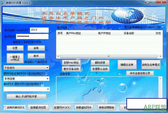
Task: Open the virtual adapter WiFi dropdown
Action: 26,89
